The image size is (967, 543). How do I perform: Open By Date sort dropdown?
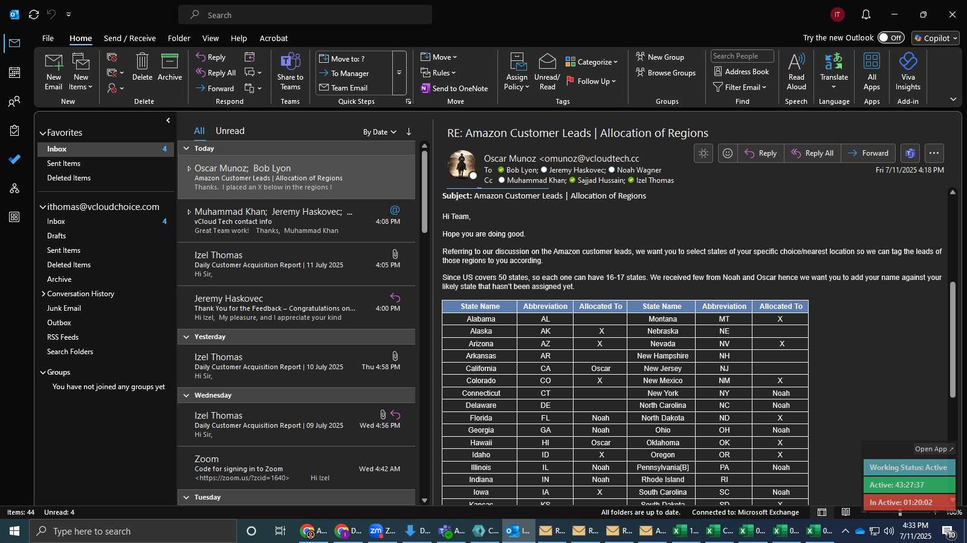coord(380,132)
